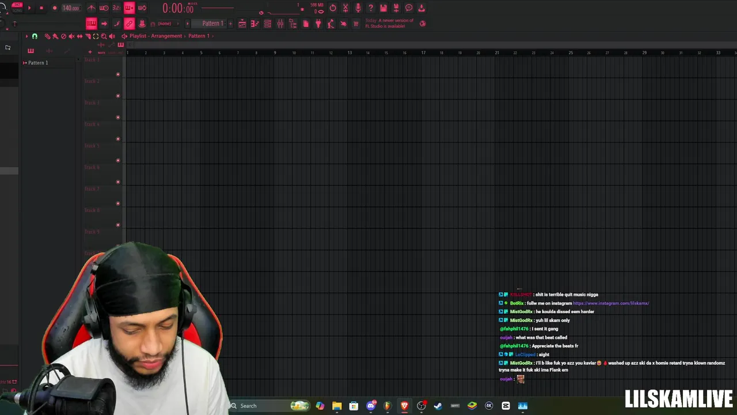Mute Track 8 with its pink dot
The image size is (737, 415).
coord(118,225)
